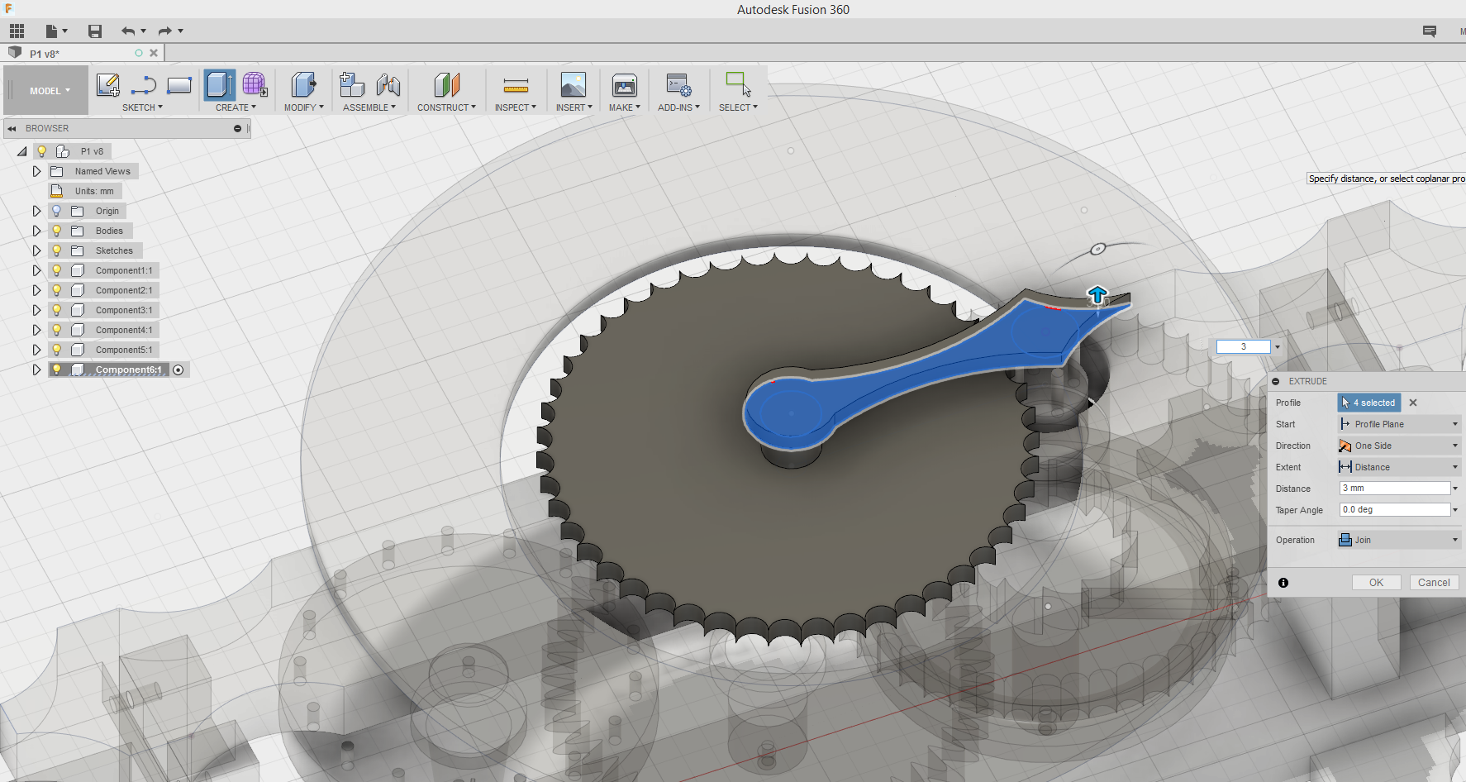The image size is (1466, 782).
Task: Collapse the P1 v8 root node
Action: coord(21,151)
